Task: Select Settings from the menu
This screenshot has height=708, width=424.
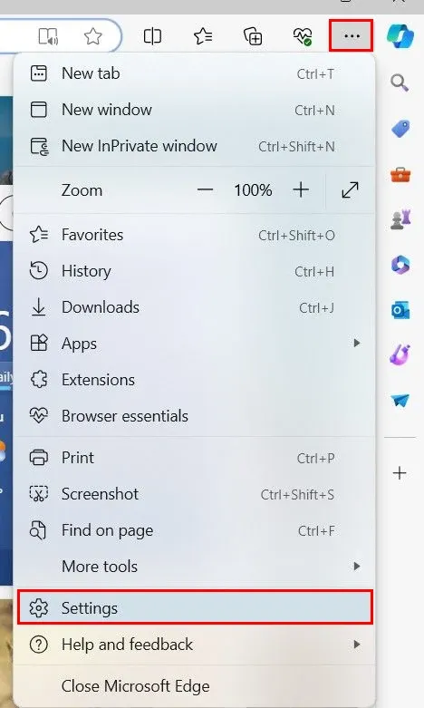Action: pos(195,607)
